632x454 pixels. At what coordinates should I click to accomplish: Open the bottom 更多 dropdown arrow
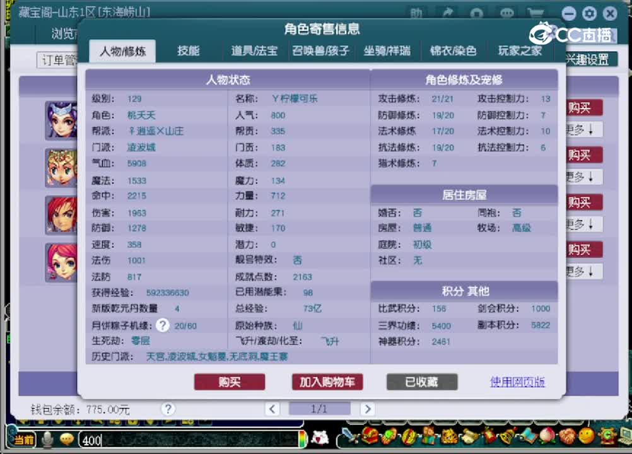click(x=583, y=271)
